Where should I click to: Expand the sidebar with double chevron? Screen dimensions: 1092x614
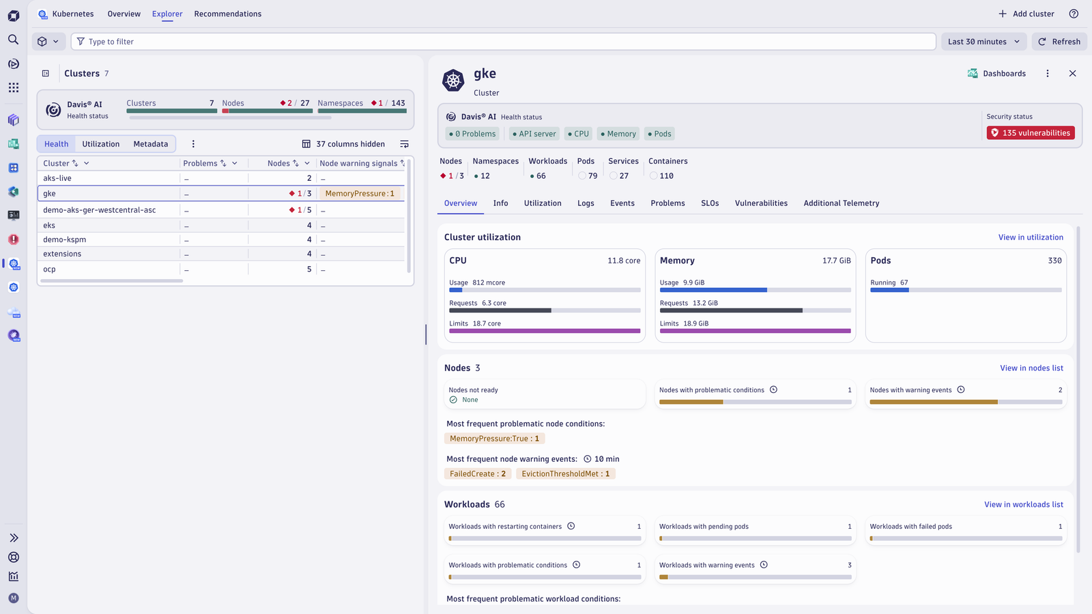point(13,538)
